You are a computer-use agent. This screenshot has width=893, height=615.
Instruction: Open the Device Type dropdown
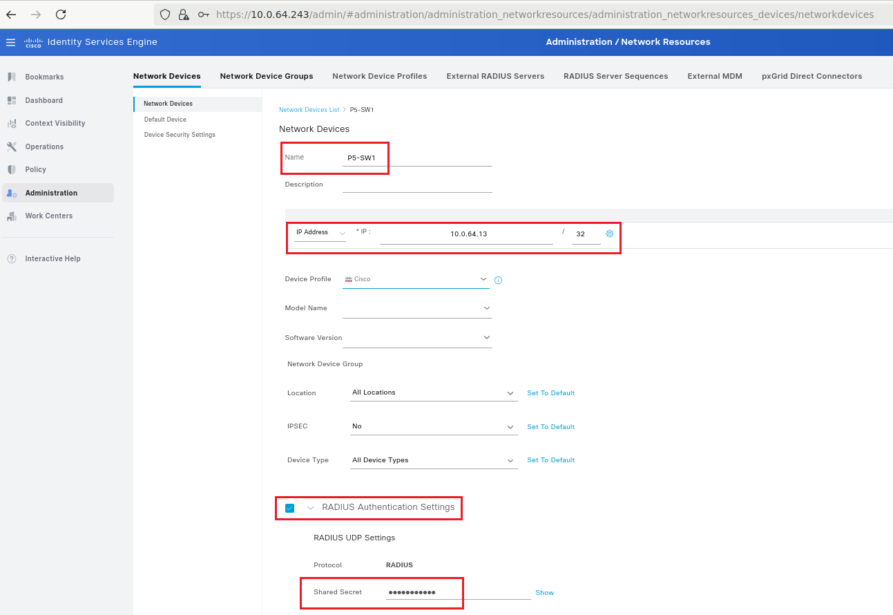point(434,460)
